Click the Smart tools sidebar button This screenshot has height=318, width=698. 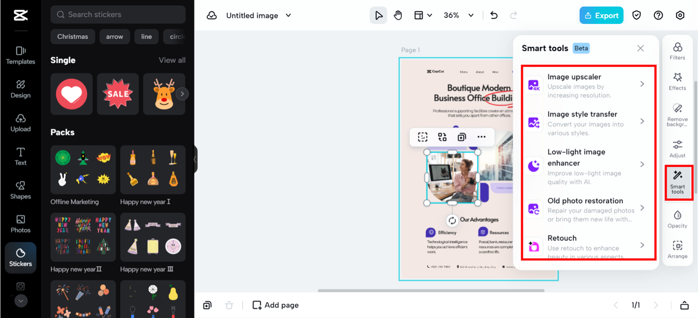(x=677, y=182)
